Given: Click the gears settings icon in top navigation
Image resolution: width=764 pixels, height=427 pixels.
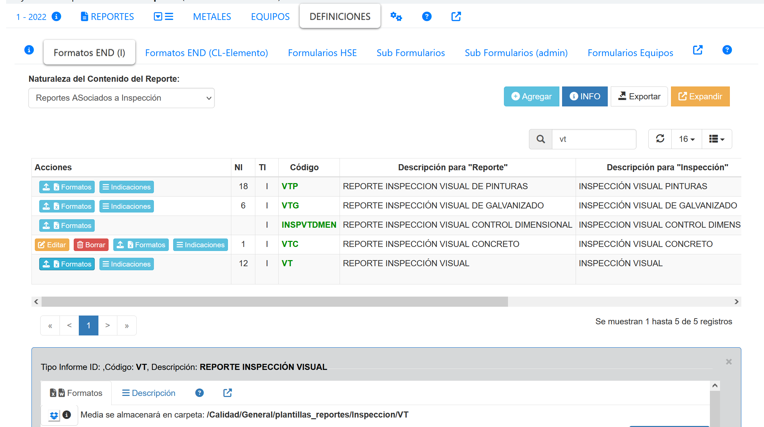Looking at the screenshot, I should (x=396, y=17).
